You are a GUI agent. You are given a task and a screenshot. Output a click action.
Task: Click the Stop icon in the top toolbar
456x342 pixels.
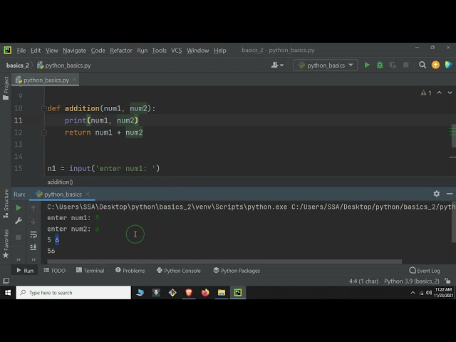pyautogui.click(x=406, y=65)
